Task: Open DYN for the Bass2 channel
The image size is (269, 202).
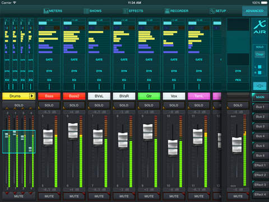Action: pyautogui.click(x=74, y=71)
